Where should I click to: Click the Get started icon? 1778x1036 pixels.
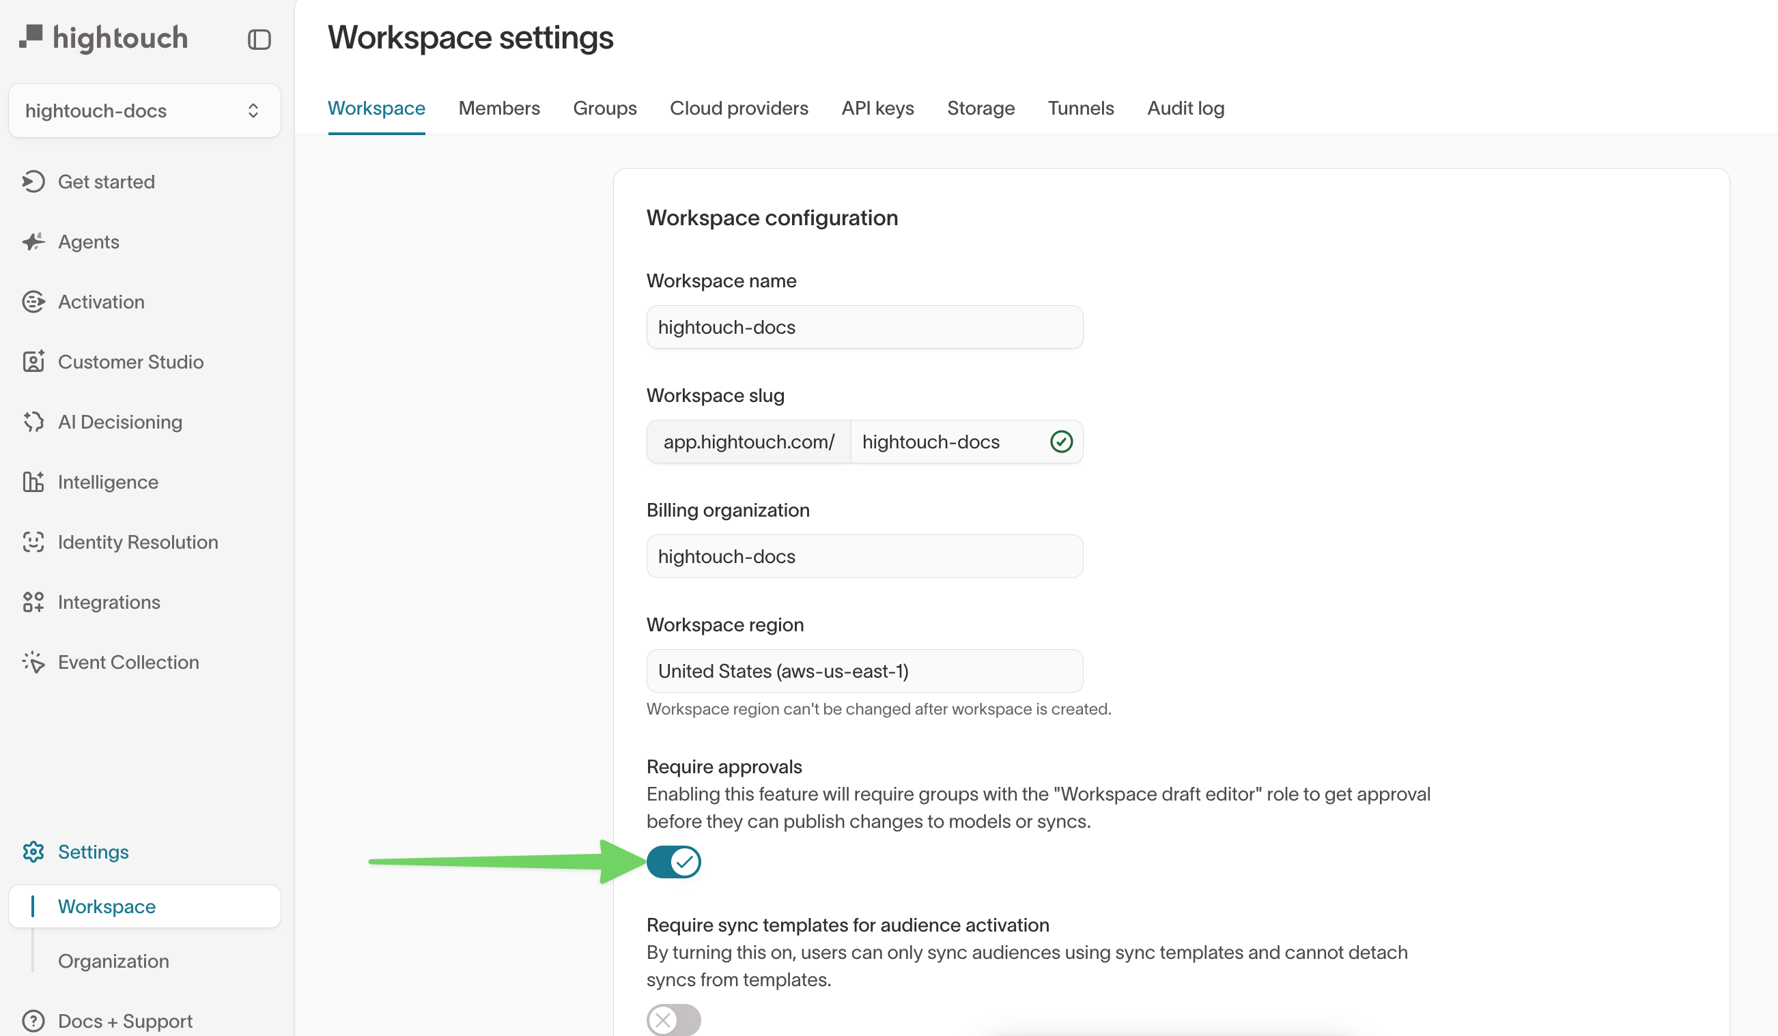[33, 182]
